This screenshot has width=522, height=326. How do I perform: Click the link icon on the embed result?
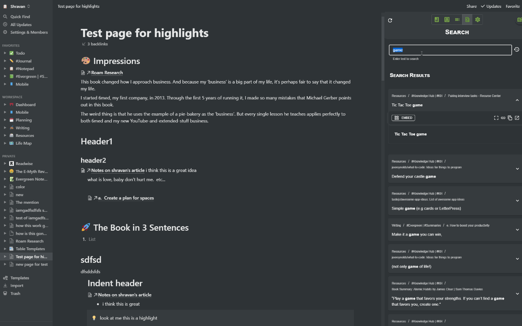pos(503,118)
